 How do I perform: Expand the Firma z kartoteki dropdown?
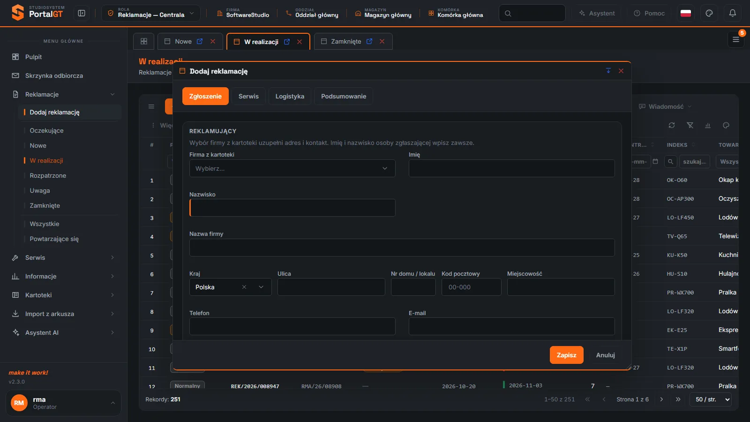click(x=292, y=168)
